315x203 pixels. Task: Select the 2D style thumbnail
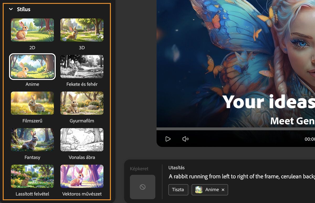tap(32, 30)
